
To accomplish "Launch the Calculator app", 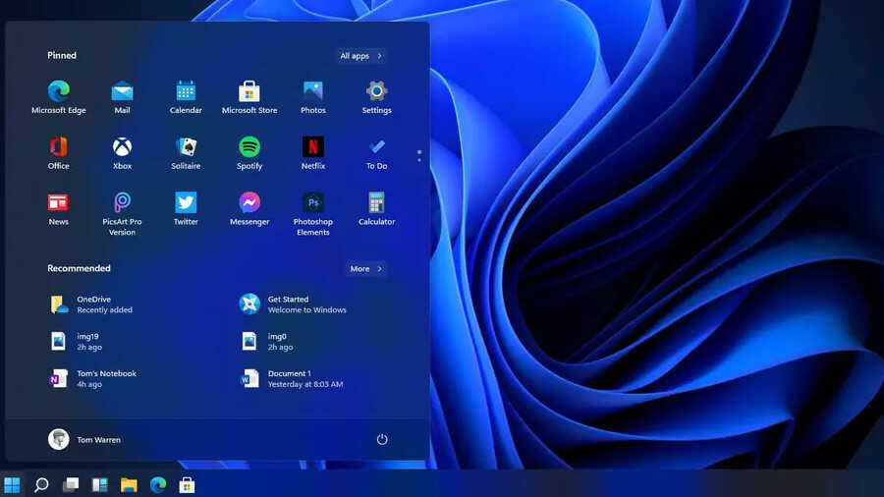I will pyautogui.click(x=376, y=209).
